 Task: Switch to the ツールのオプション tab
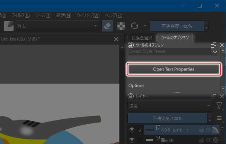[175, 37]
